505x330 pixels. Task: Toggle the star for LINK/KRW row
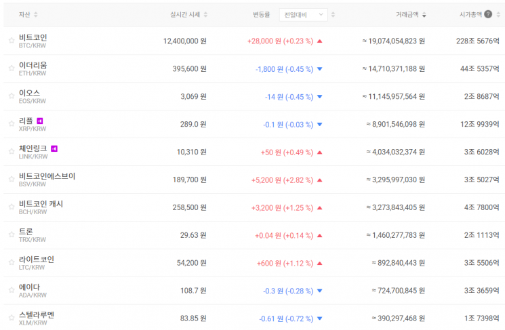pos(12,151)
